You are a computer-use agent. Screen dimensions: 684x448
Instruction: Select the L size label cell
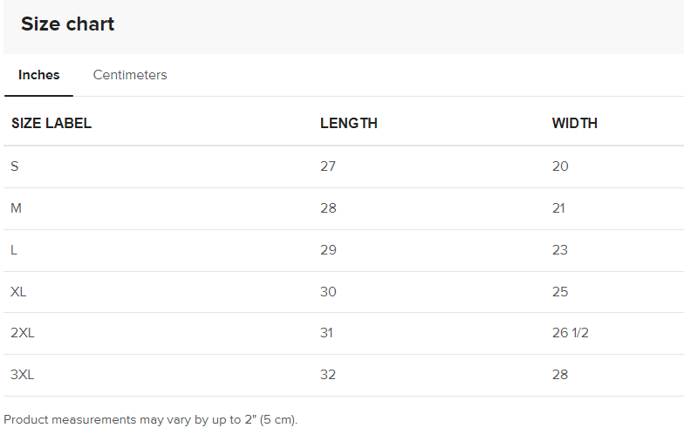[x=14, y=249]
